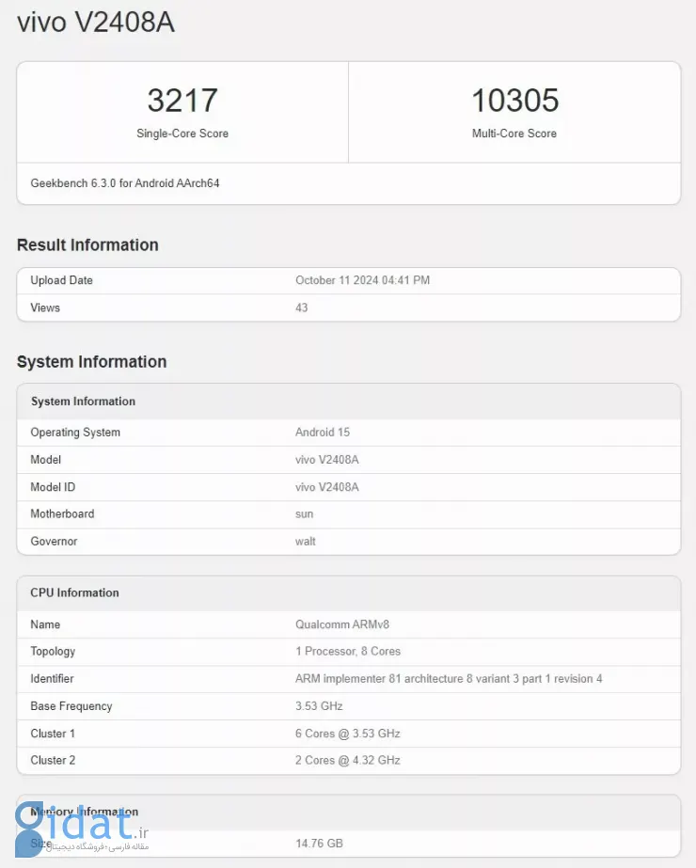Click the Multi-Core Score label

514,134
